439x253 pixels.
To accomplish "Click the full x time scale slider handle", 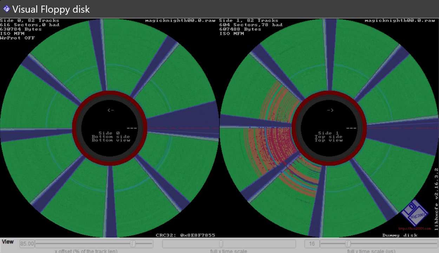I will tap(221, 244).
